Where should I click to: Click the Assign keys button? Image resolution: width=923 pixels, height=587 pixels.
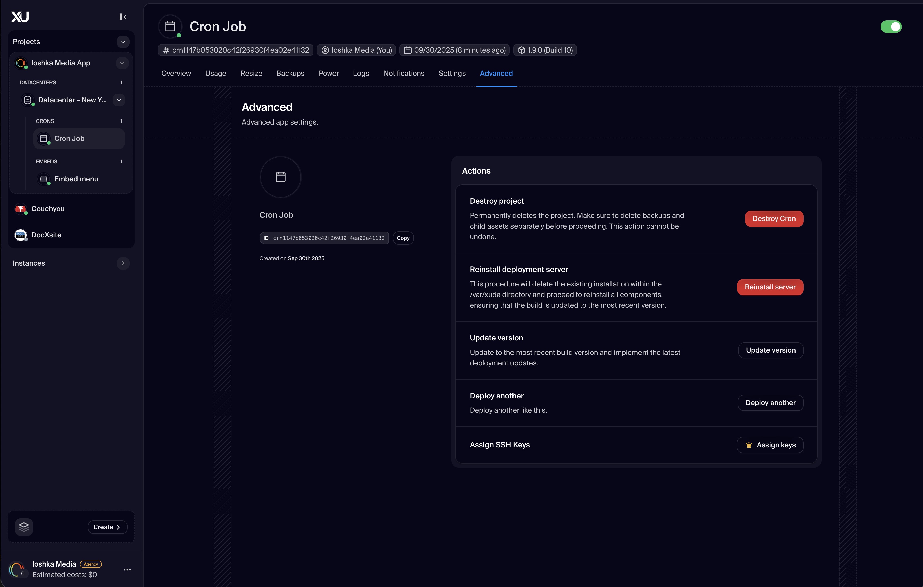coord(770,445)
